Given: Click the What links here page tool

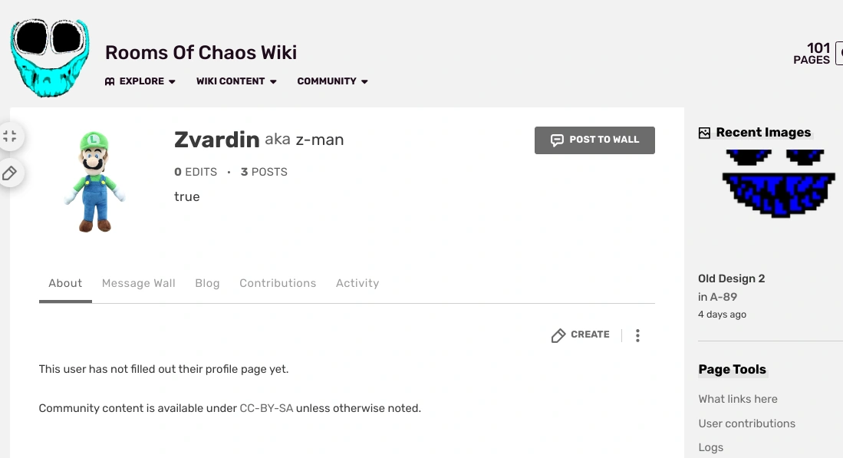Looking at the screenshot, I should pos(738,399).
